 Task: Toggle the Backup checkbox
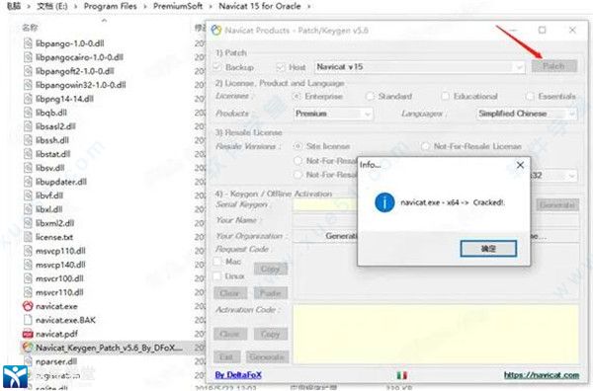pyautogui.click(x=217, y=67)
